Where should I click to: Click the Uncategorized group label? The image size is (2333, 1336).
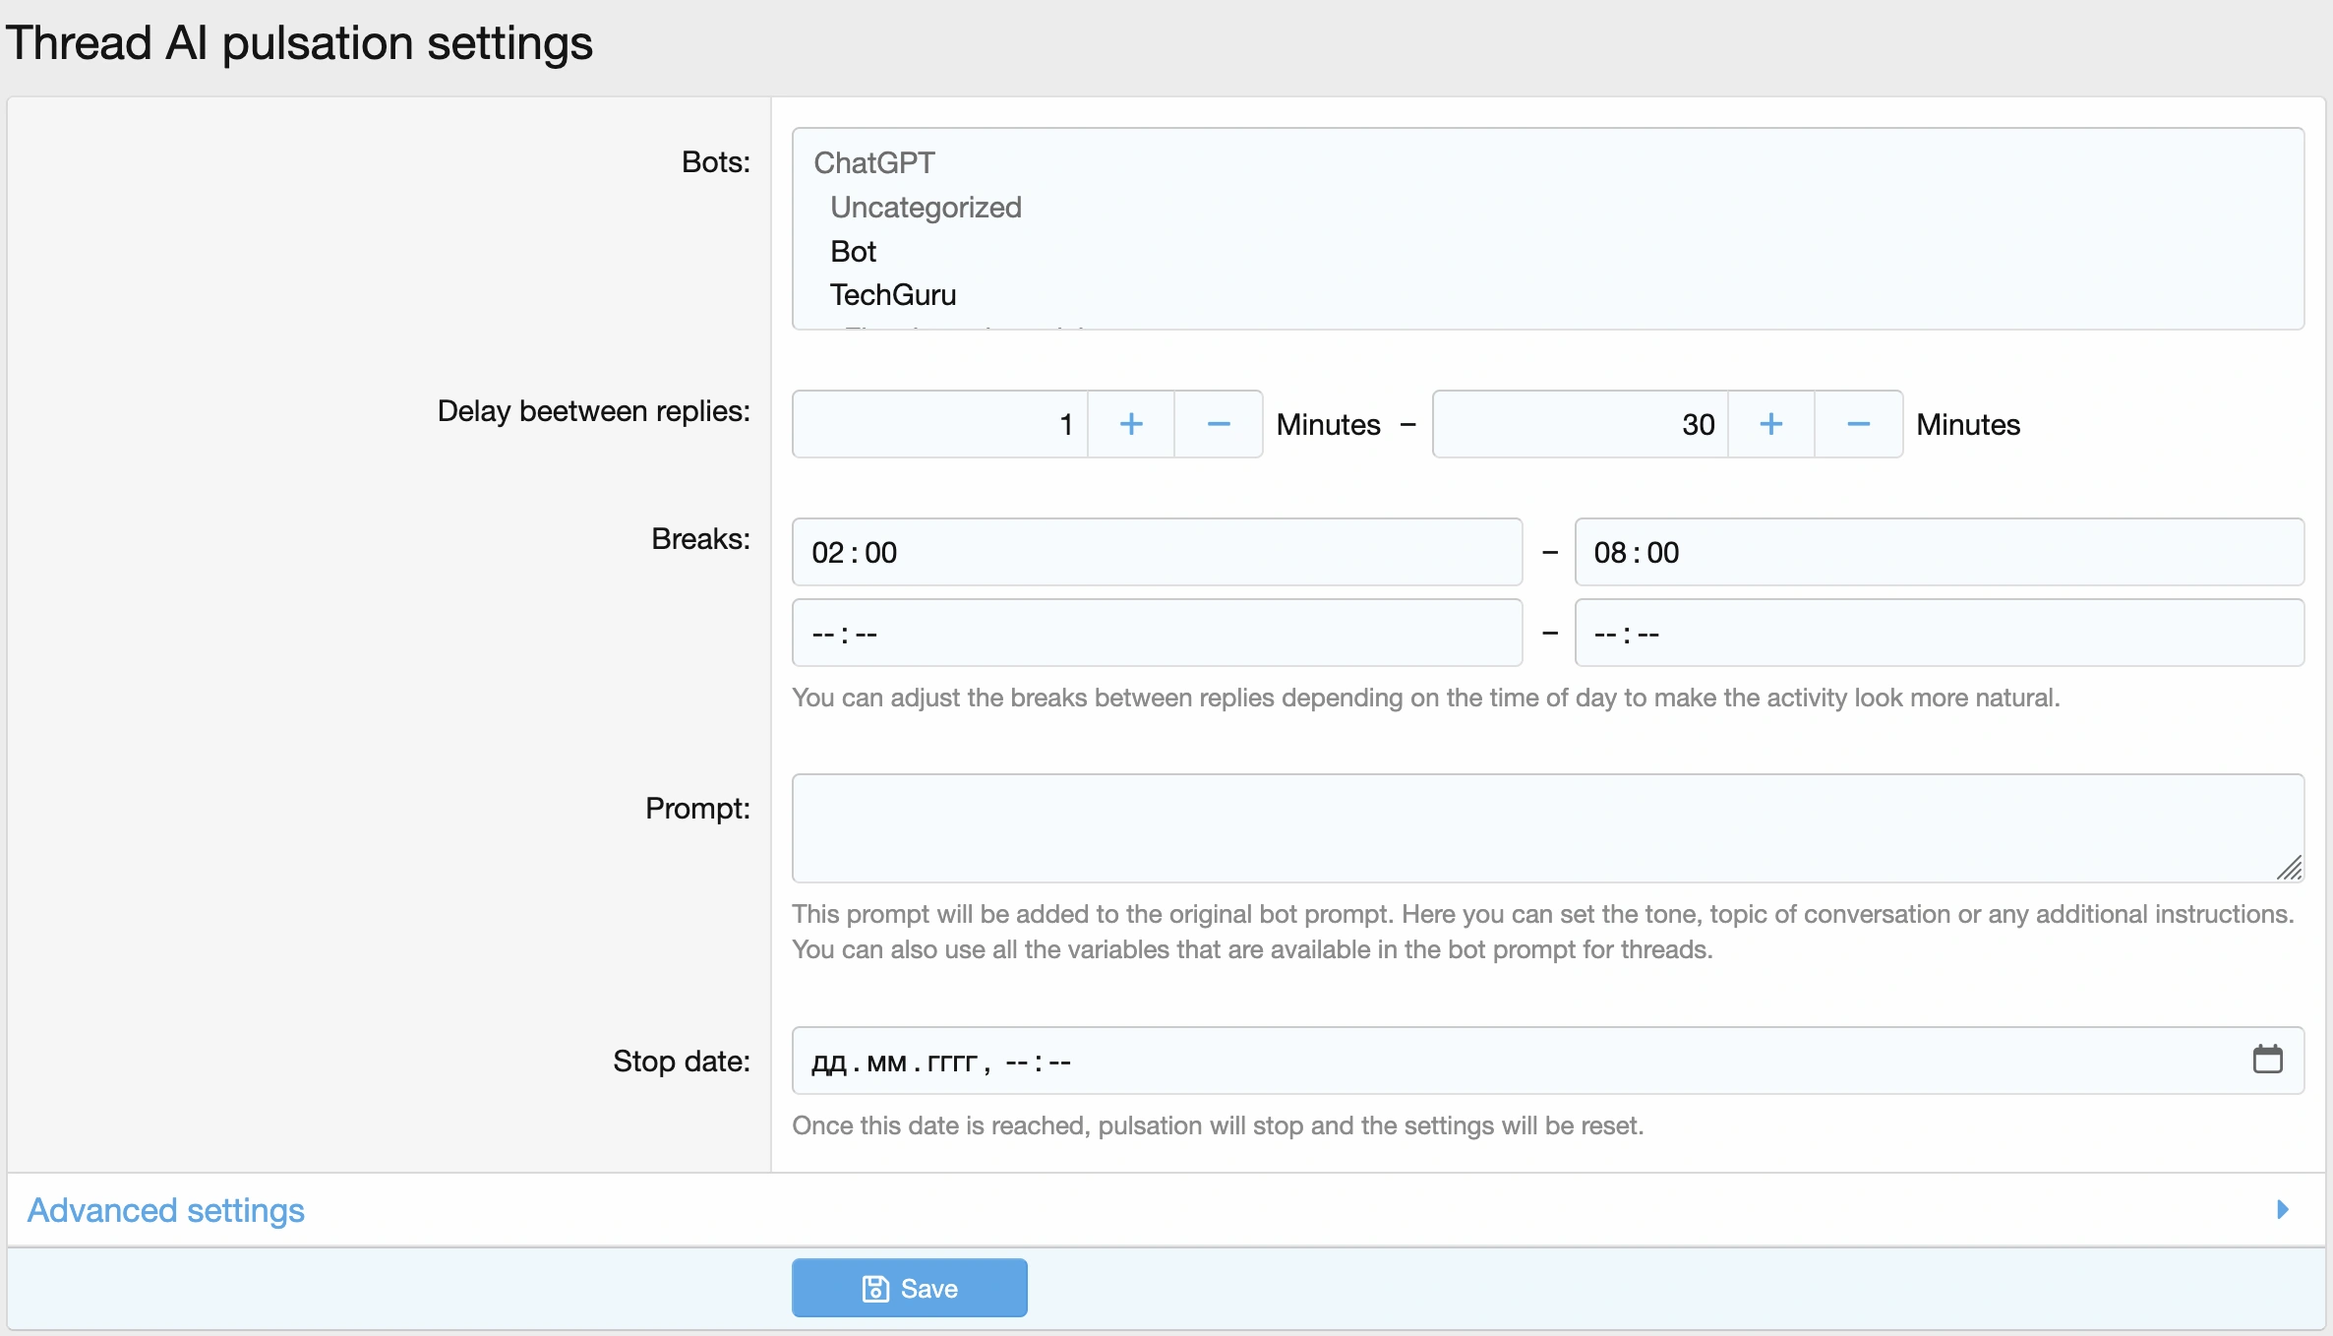[x=926, y=208]
